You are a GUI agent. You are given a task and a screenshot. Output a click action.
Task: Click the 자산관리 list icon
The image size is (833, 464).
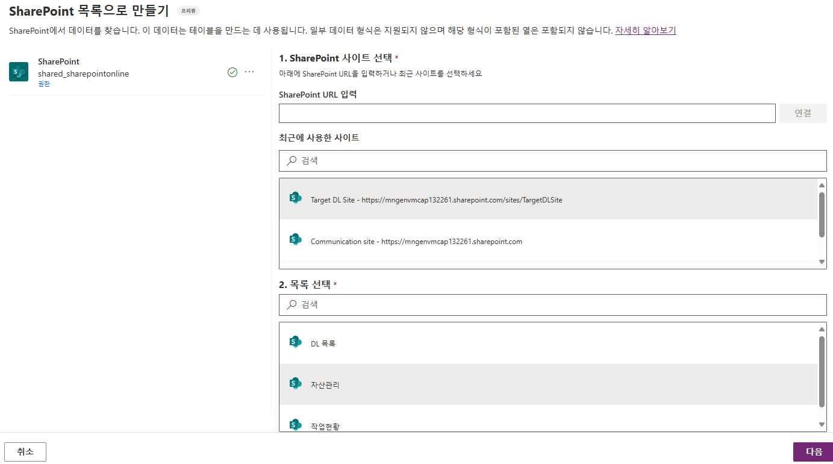(295, 383)
